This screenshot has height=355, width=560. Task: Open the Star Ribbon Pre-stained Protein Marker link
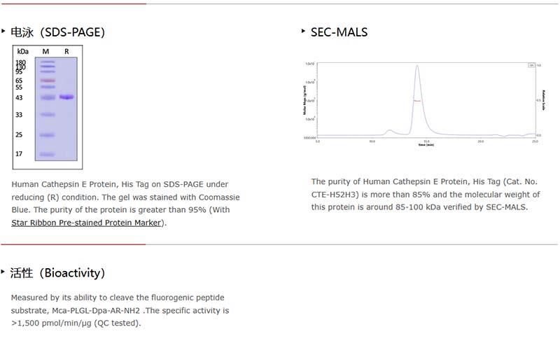(87, 223)
